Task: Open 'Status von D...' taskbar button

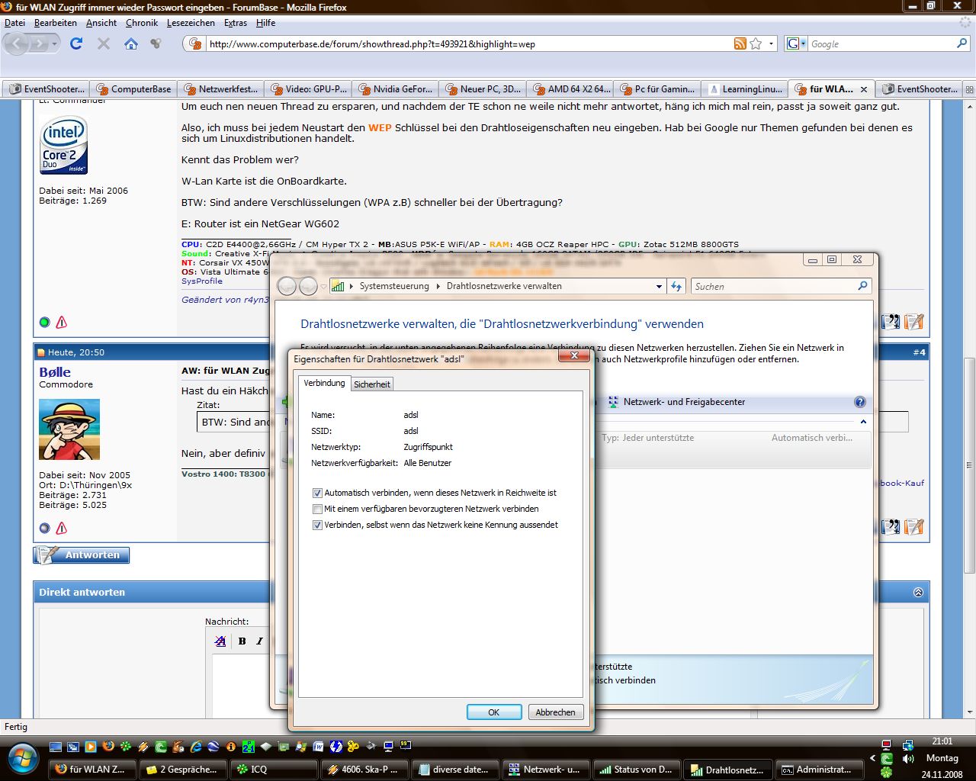Action: coord(637,769)
